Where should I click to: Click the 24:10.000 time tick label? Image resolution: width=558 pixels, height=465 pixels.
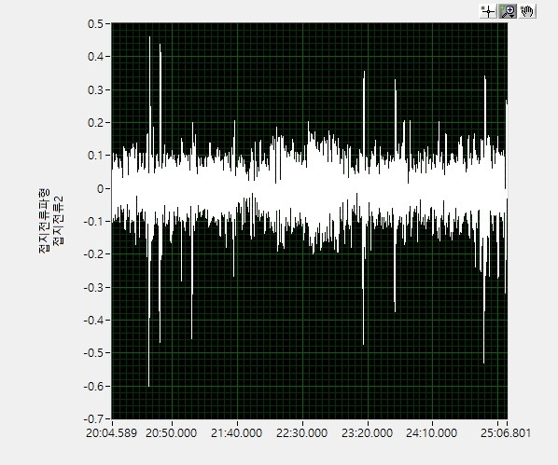tap(432, 433)
